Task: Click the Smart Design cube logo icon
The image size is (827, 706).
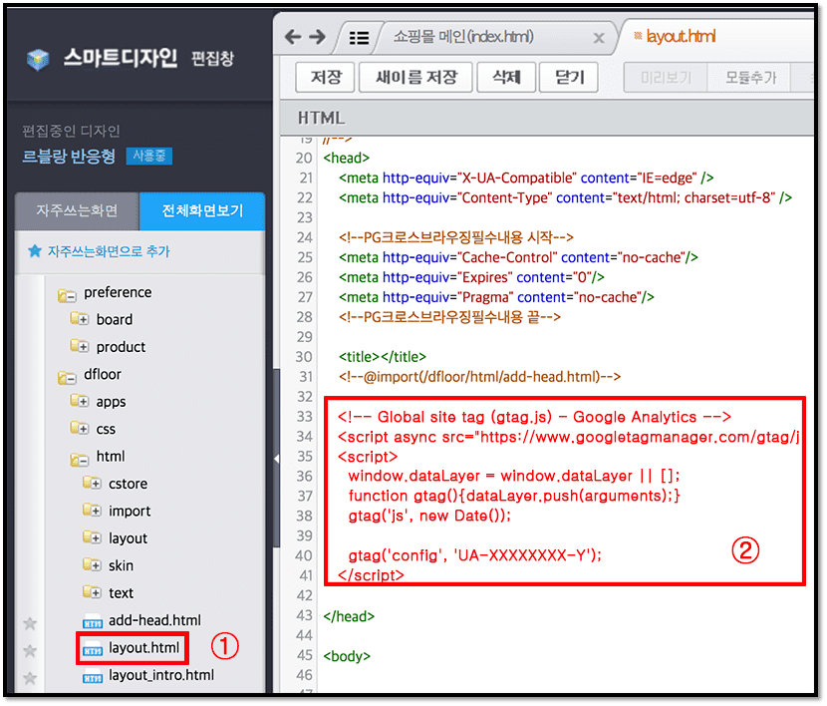Action: pyautogui.click(x=38, y=60)
